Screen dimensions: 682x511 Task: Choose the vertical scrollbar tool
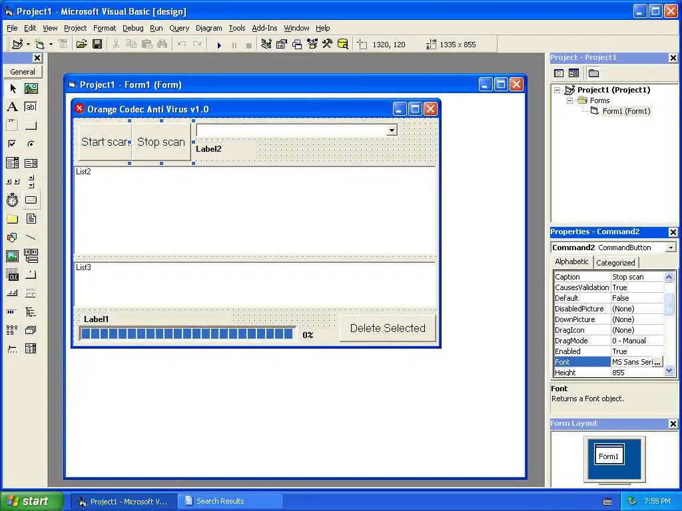(31, 182)
